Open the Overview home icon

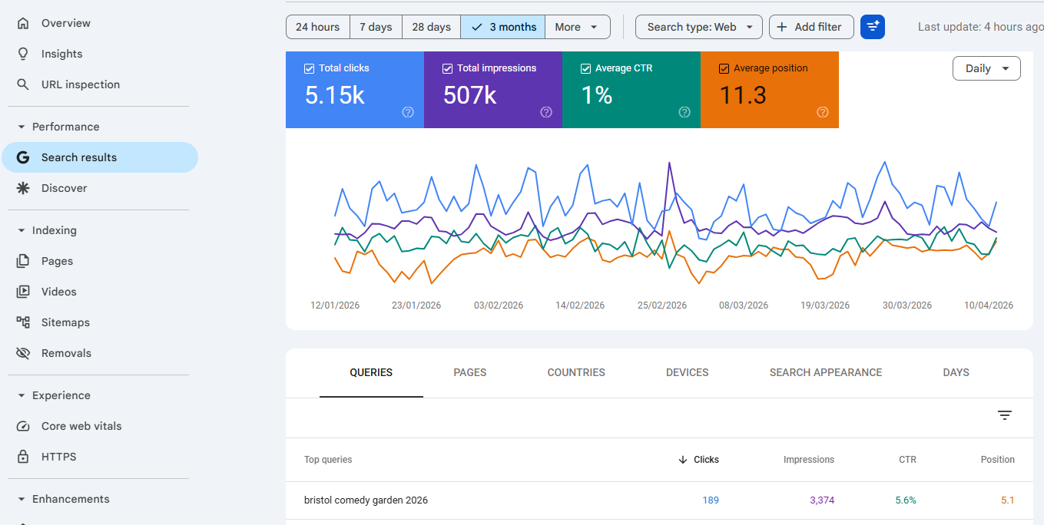point(23,23)
